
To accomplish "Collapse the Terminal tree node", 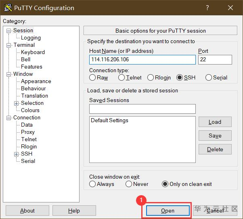I will pyautogui.click(x=9, y=45).
